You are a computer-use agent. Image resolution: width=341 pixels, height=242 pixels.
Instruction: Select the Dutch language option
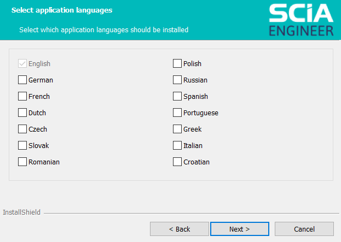click(x=22, y=113)
